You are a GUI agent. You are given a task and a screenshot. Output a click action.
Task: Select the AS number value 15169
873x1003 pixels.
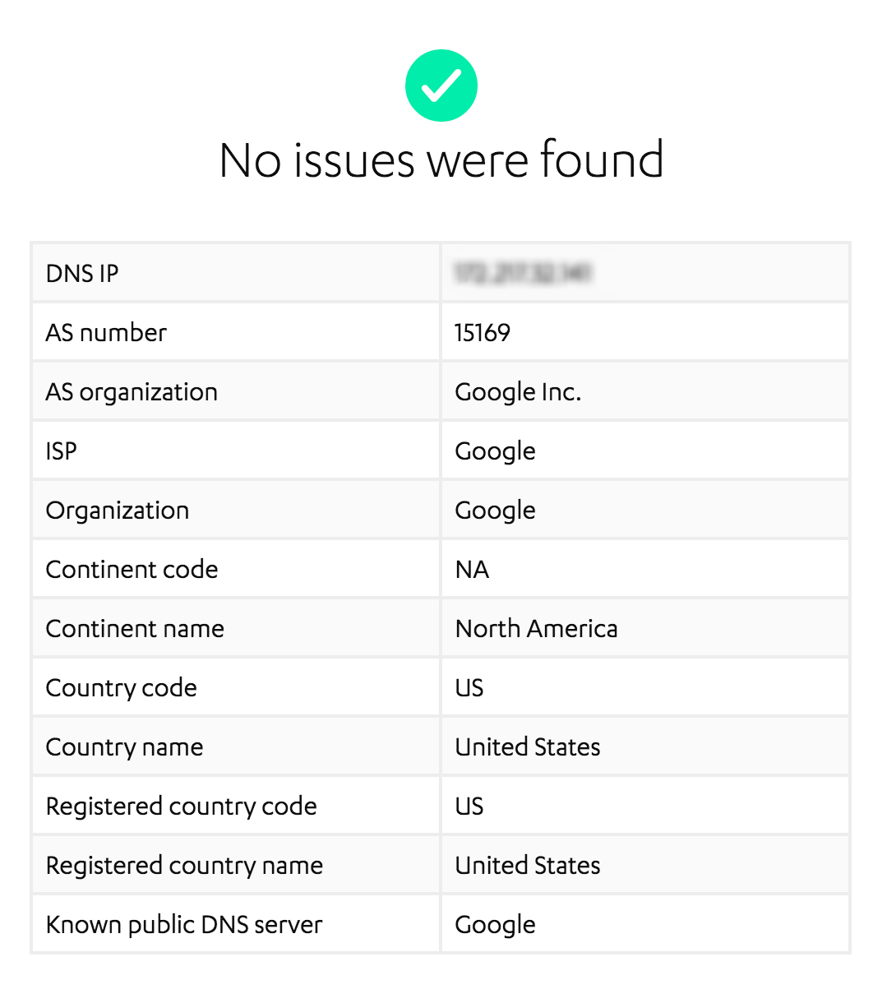pyautogui.click(x=483, y=332)
